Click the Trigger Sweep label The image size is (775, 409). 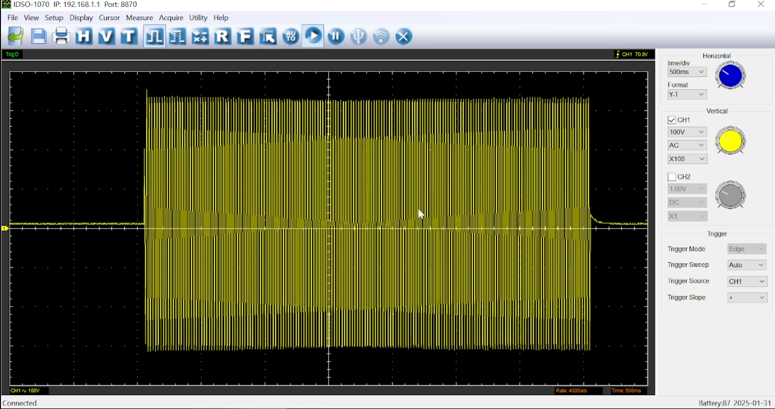pyautogui.click(x=688, y=265)
